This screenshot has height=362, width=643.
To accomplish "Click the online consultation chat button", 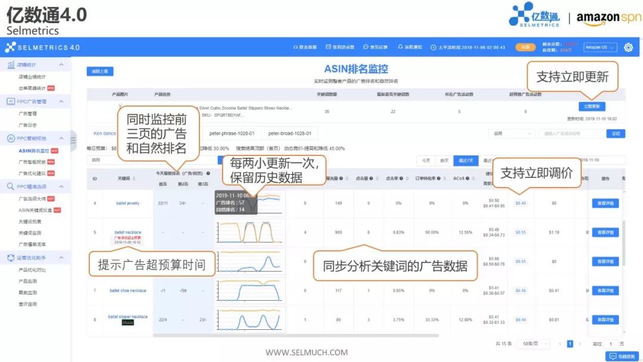I will click(x=622, y=356).
